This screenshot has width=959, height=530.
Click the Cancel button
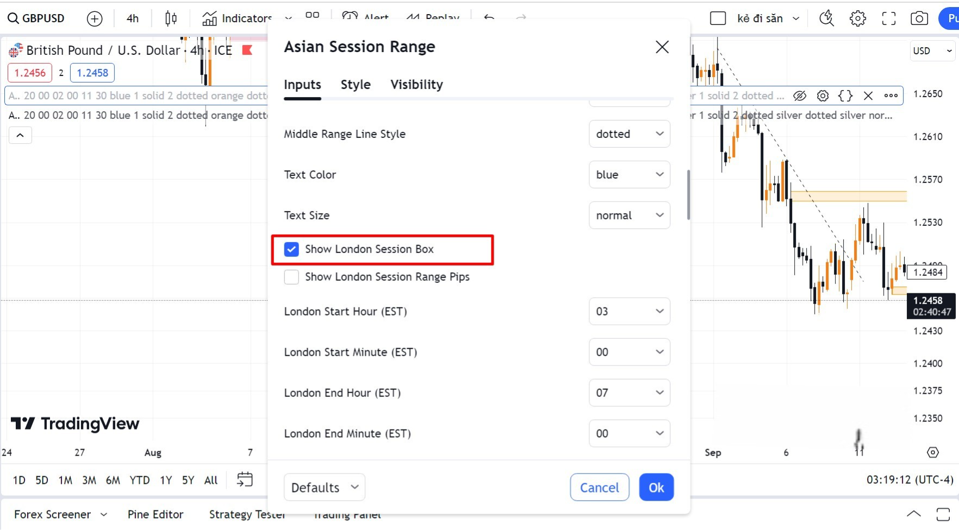pyautogui.click(x=599, y=488)
